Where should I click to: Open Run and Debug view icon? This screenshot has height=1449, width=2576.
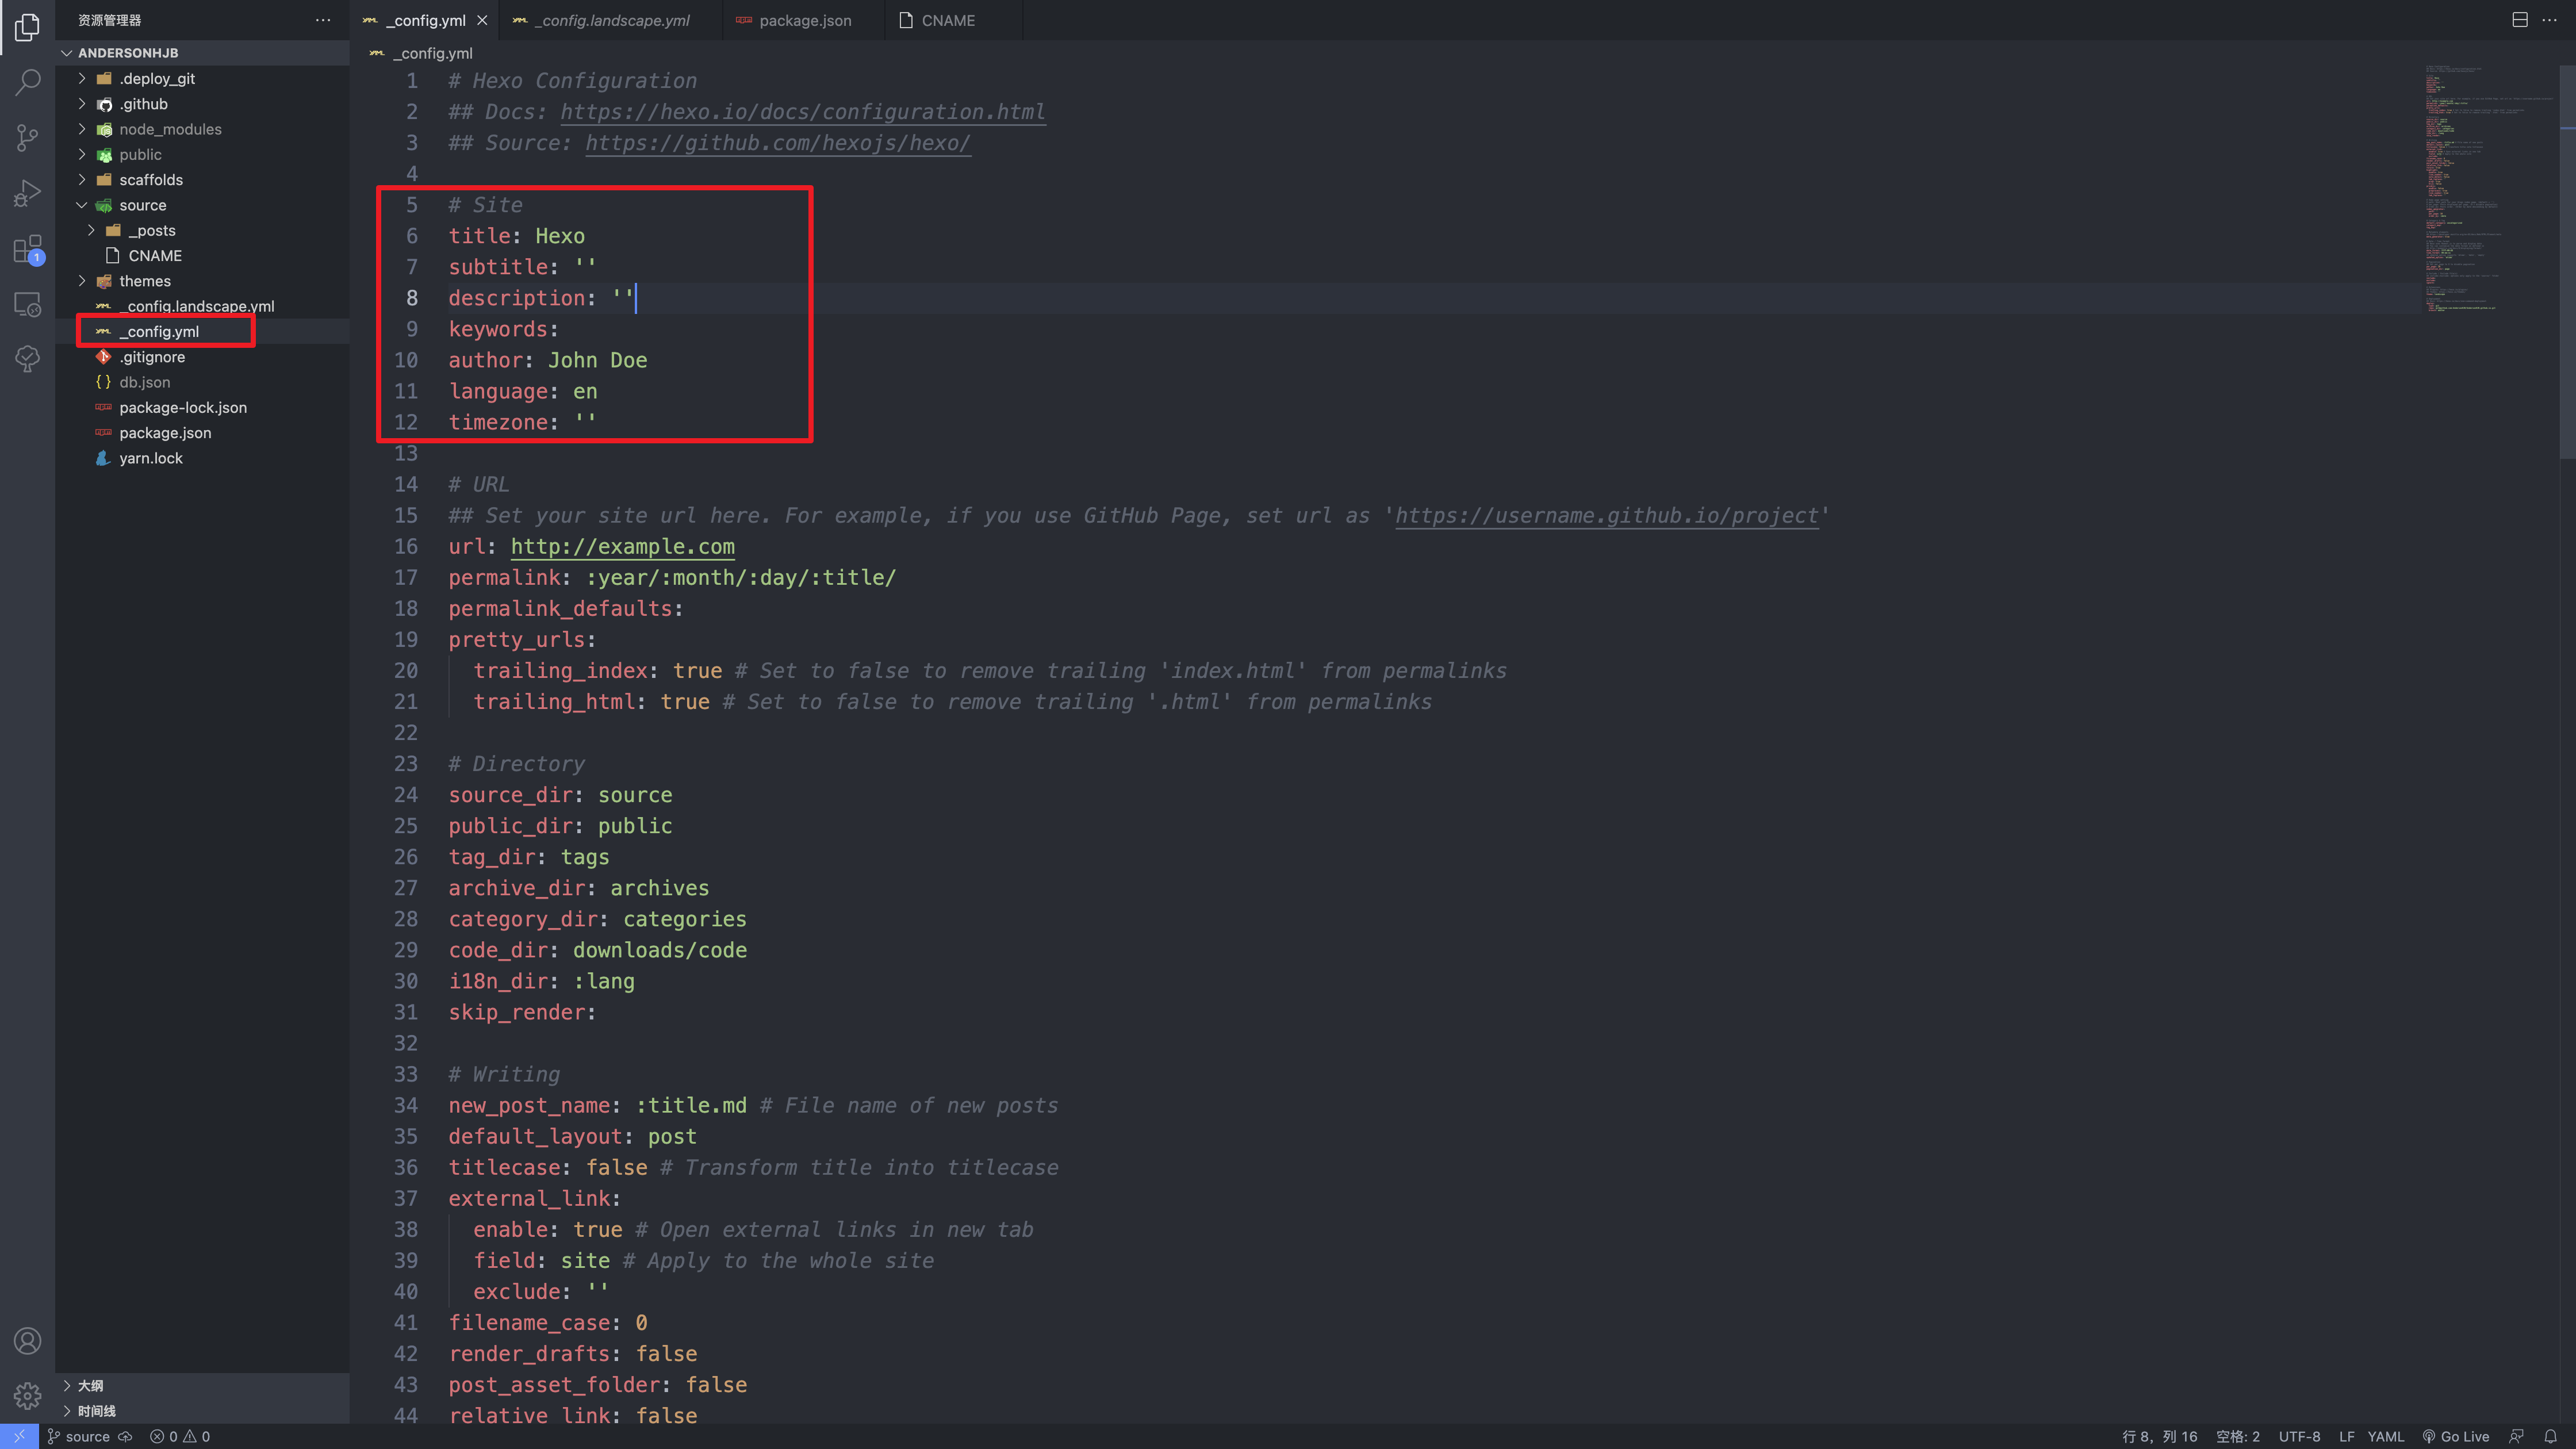pos(27,193)
